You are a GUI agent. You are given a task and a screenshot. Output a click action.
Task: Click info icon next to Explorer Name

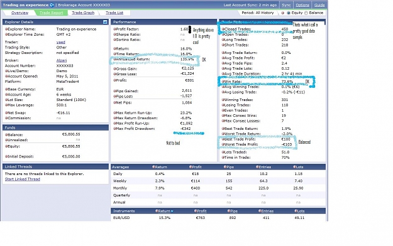[x=6, y=29]
